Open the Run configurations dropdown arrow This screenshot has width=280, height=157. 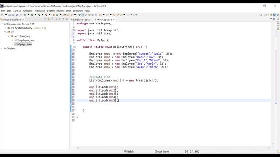tap(35, 15)
